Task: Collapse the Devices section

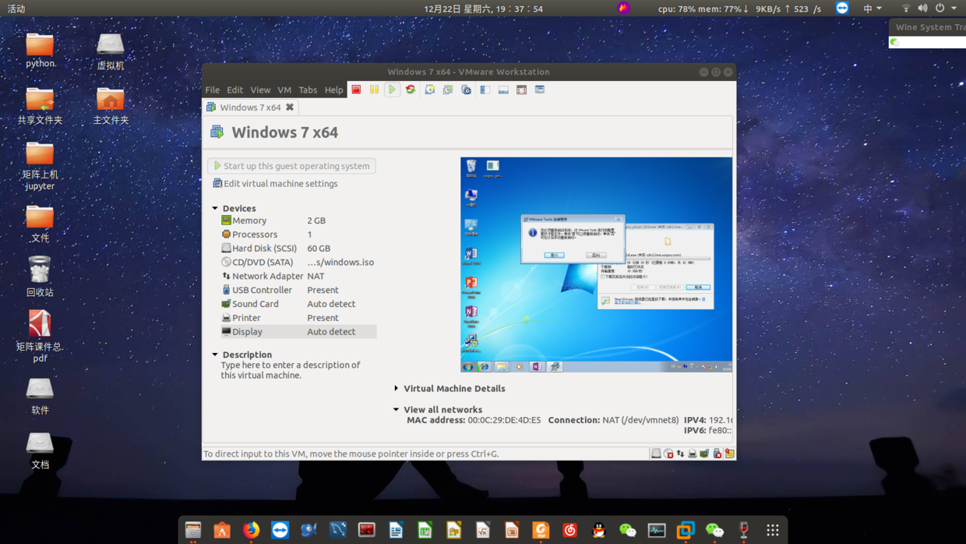Action: [215, 208]
